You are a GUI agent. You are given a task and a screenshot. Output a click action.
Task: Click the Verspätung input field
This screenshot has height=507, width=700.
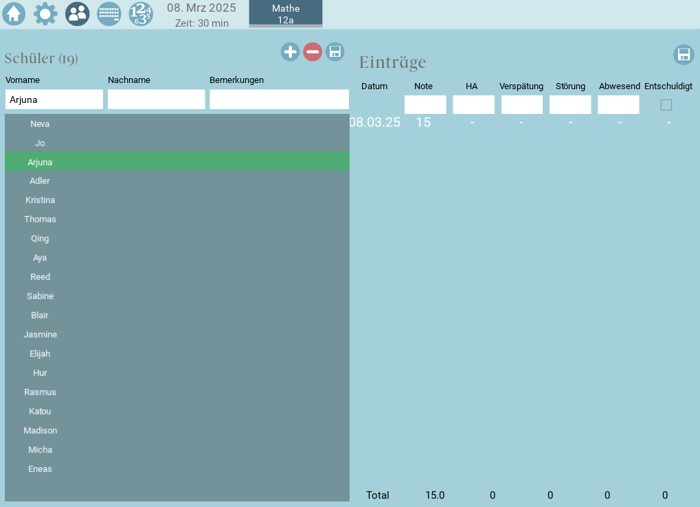coord(521,105)
